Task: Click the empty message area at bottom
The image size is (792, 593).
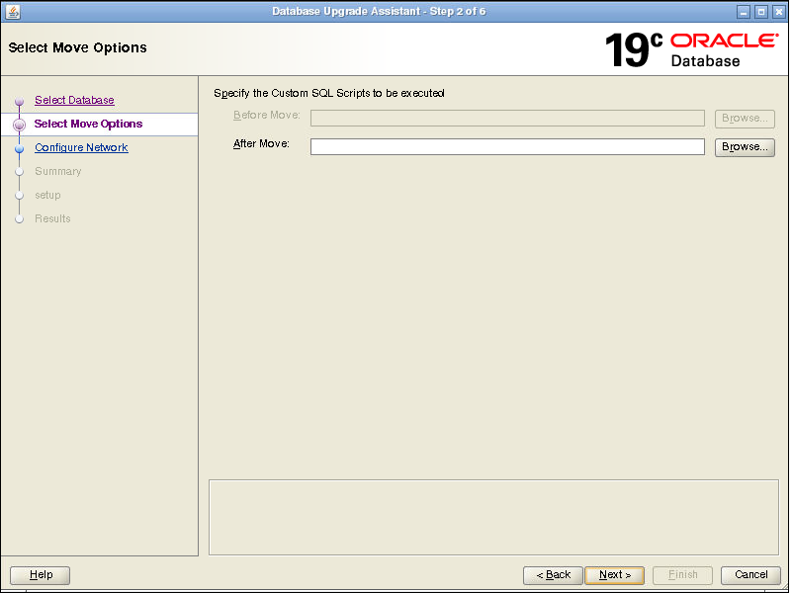Action: tap(493, 517)
